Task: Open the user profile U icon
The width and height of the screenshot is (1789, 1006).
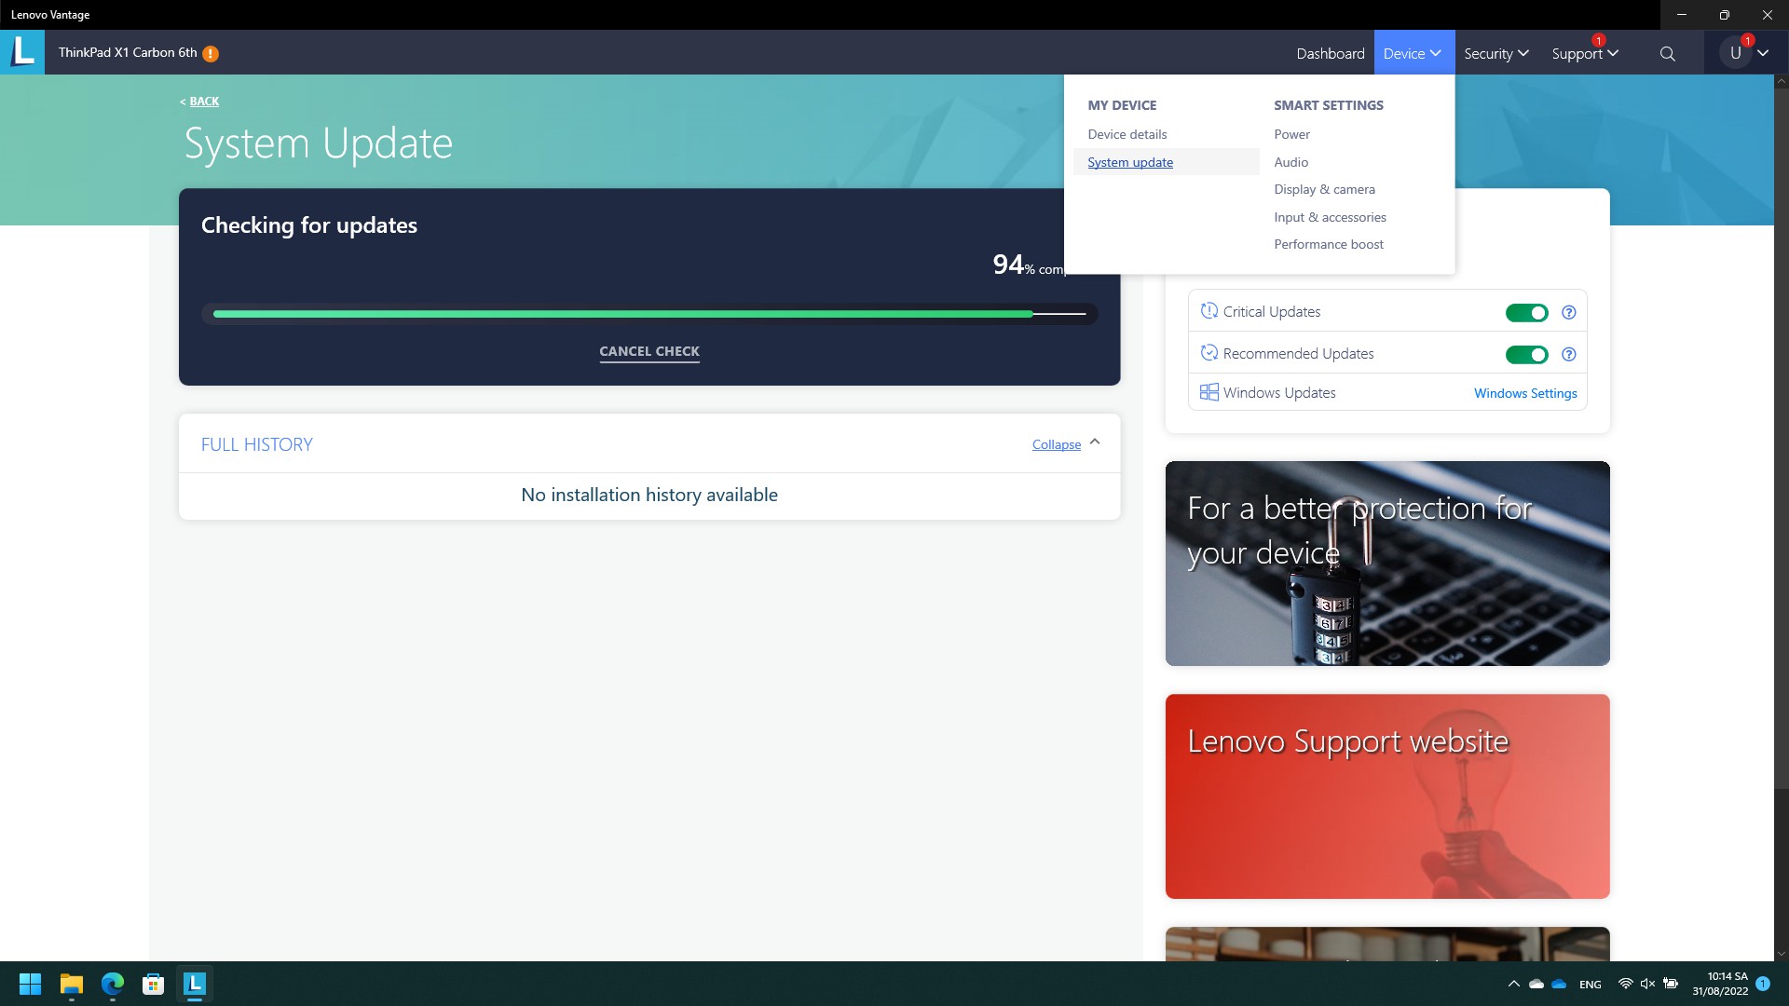Action: pyautogui.click(x=1735, y=53)
